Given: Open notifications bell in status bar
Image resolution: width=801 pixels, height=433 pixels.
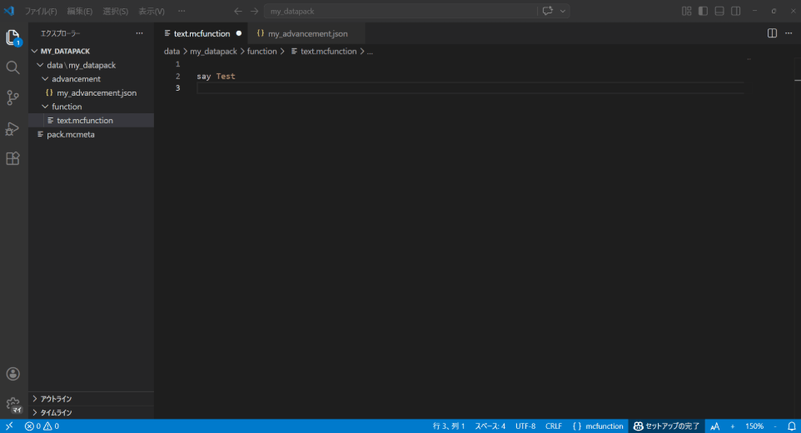Looking at the screenshot, I should 791,426.
